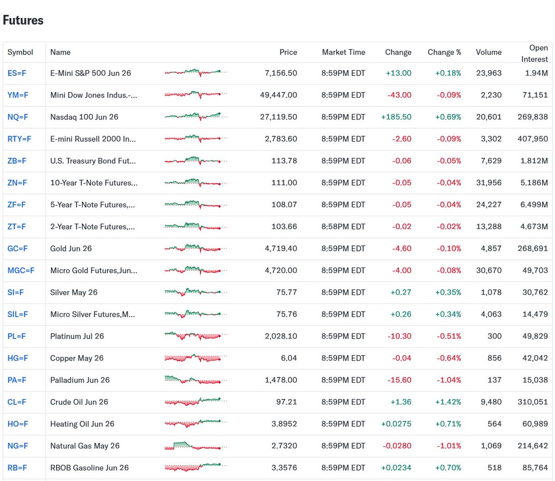Sort by the Change % column

click(444, 52)
